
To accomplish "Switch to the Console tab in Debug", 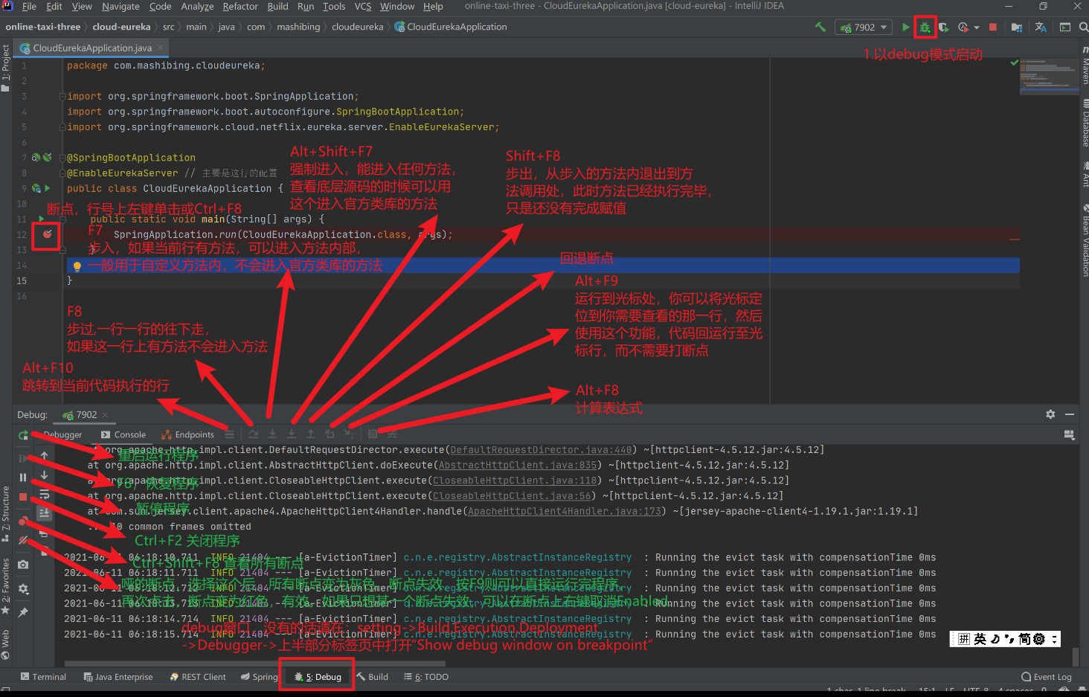I will coord(123,435).
